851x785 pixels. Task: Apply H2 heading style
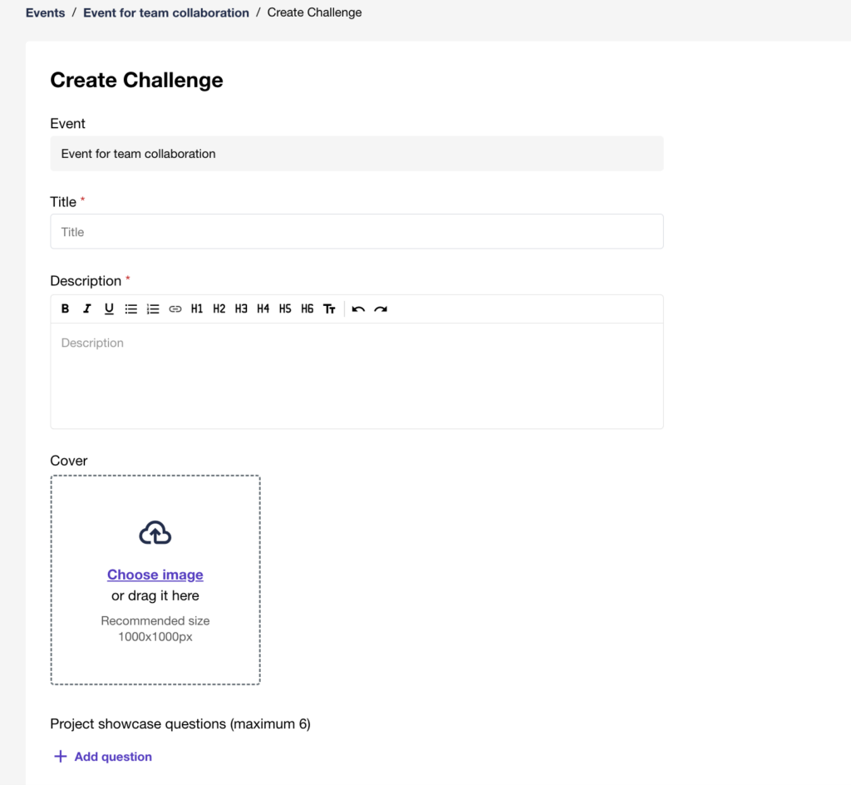(219, 309)
